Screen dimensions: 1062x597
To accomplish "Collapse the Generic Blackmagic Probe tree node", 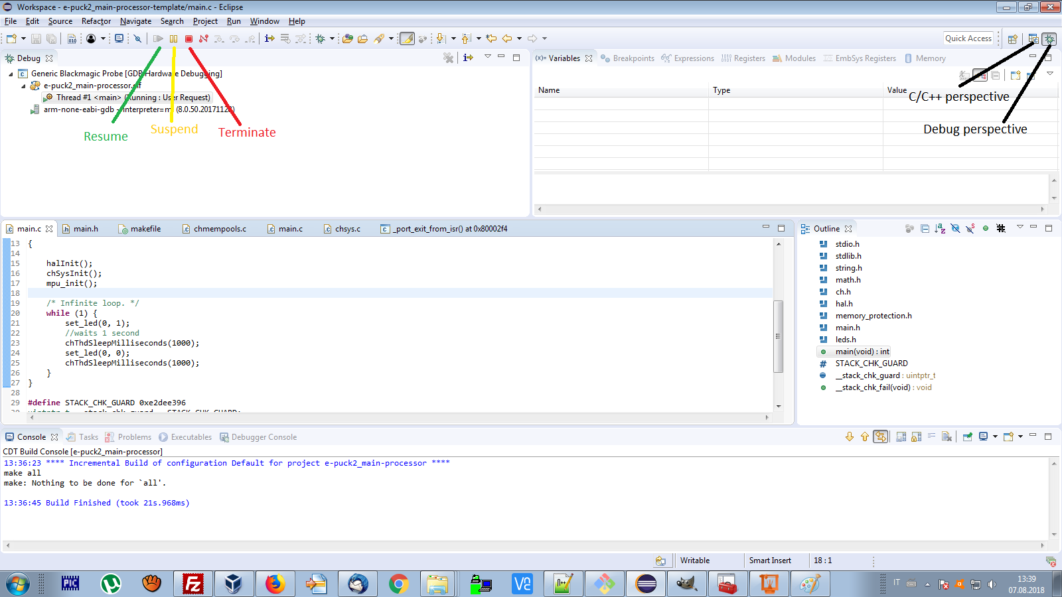I will click(x=11, y=74).
